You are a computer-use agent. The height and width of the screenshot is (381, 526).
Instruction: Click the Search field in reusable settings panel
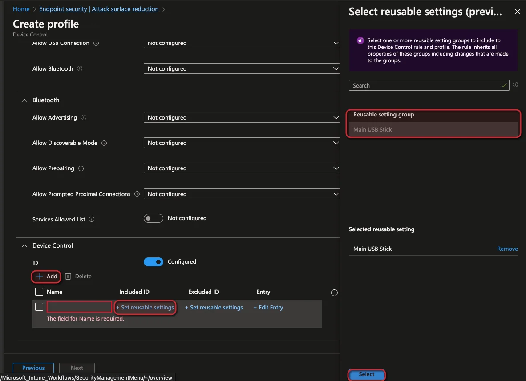[429, 85]
